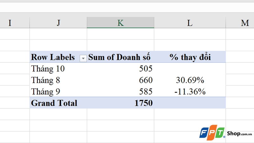Click the Grand Total label cell
The height and width of the screenshot is (143, 254).
coord(54,103)
